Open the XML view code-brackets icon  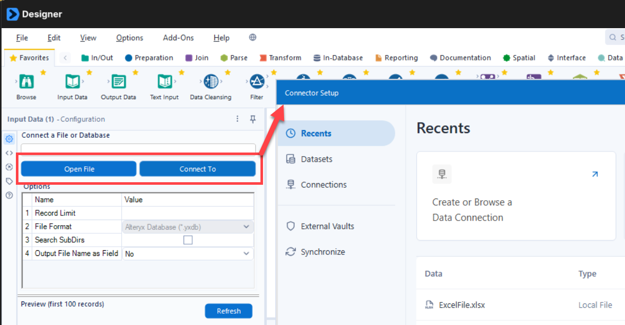coord(9,153)
